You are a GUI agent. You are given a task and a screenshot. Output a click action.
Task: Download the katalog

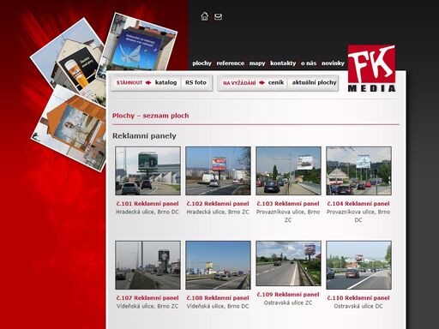coord(165,82)
